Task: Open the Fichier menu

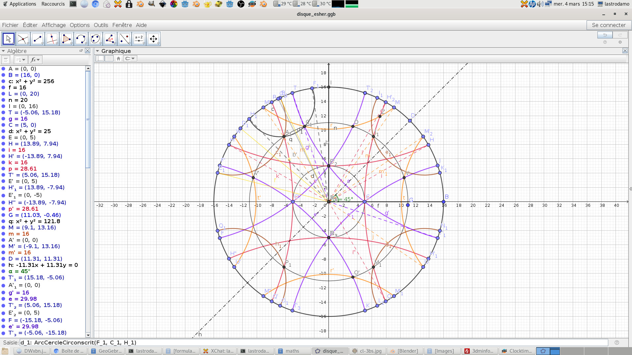Action: [x=10, y=25]
